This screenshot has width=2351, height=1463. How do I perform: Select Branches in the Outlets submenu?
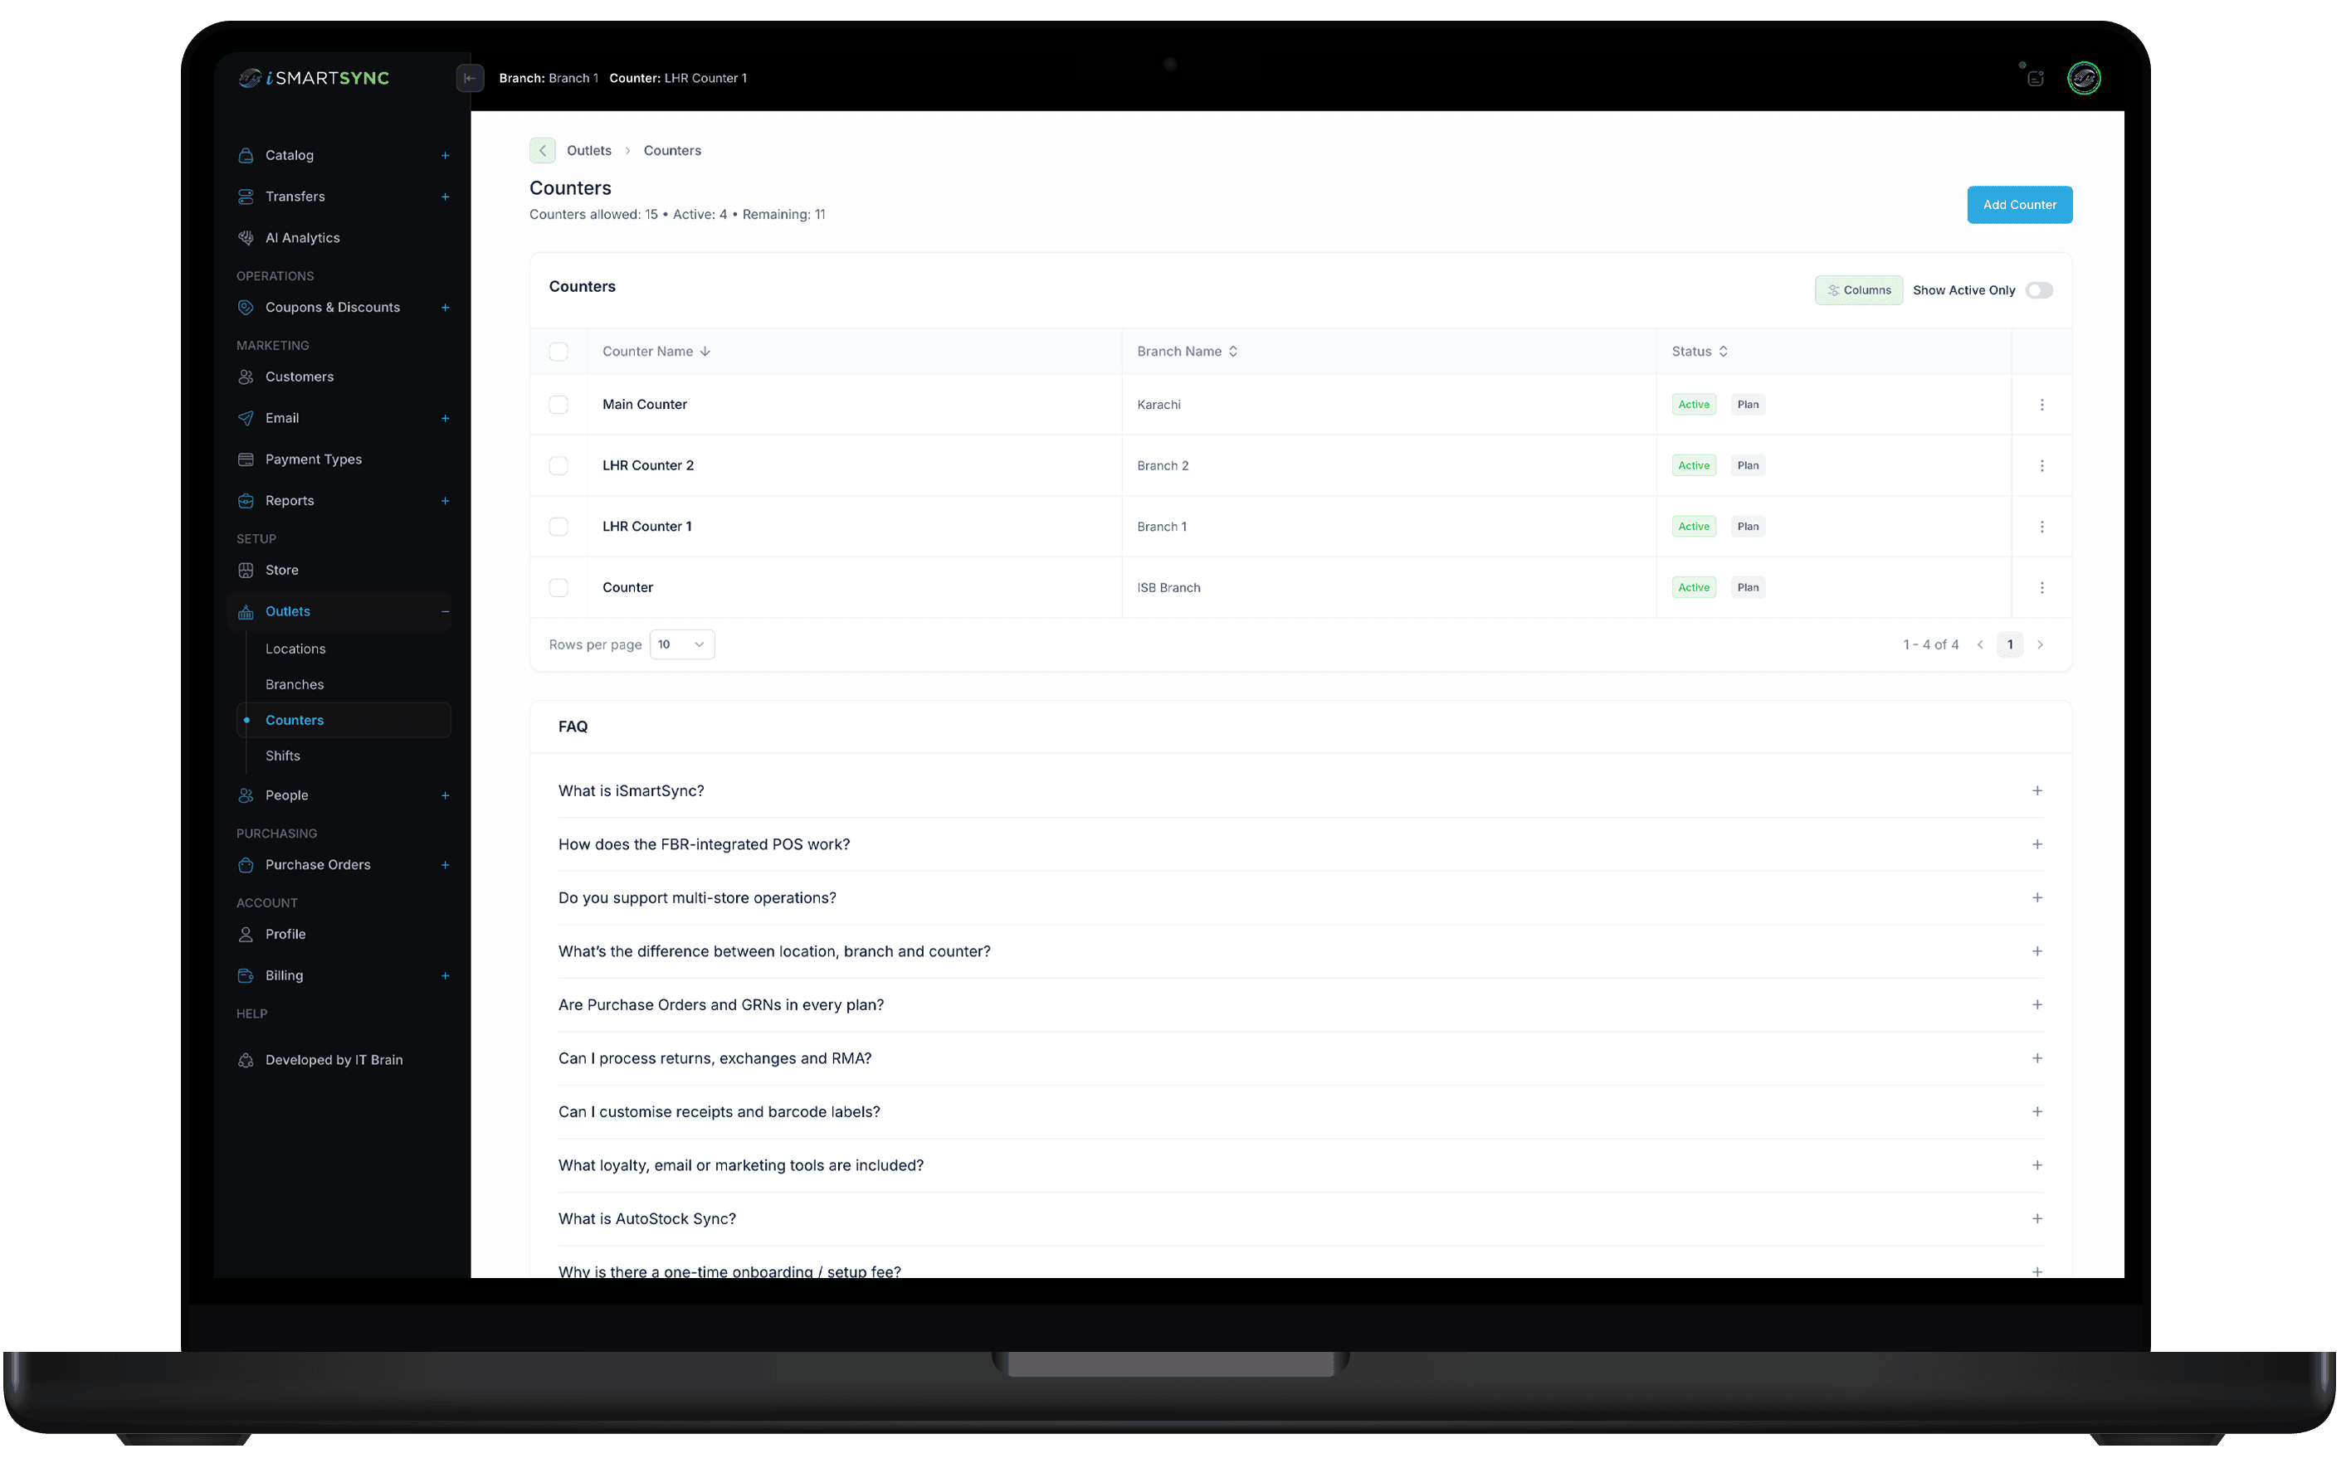click(295, 684)
